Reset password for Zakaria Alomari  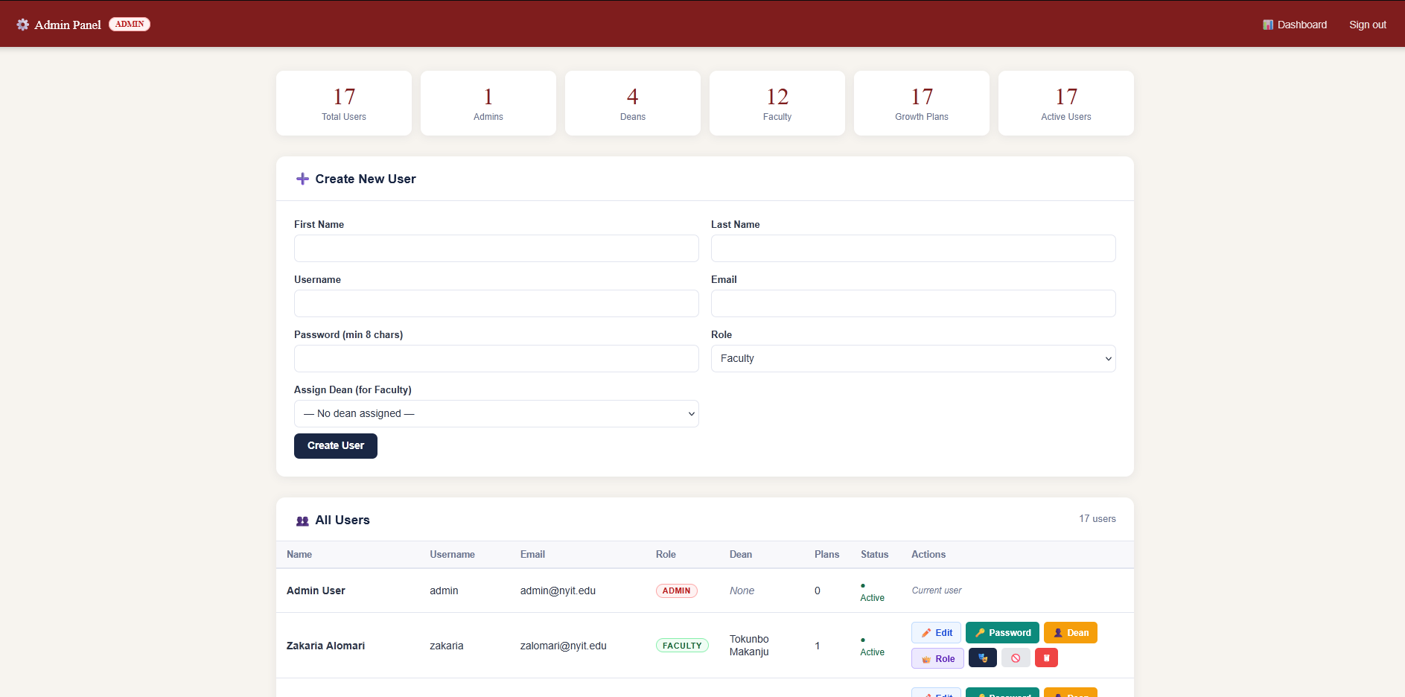pos(1002,633)
